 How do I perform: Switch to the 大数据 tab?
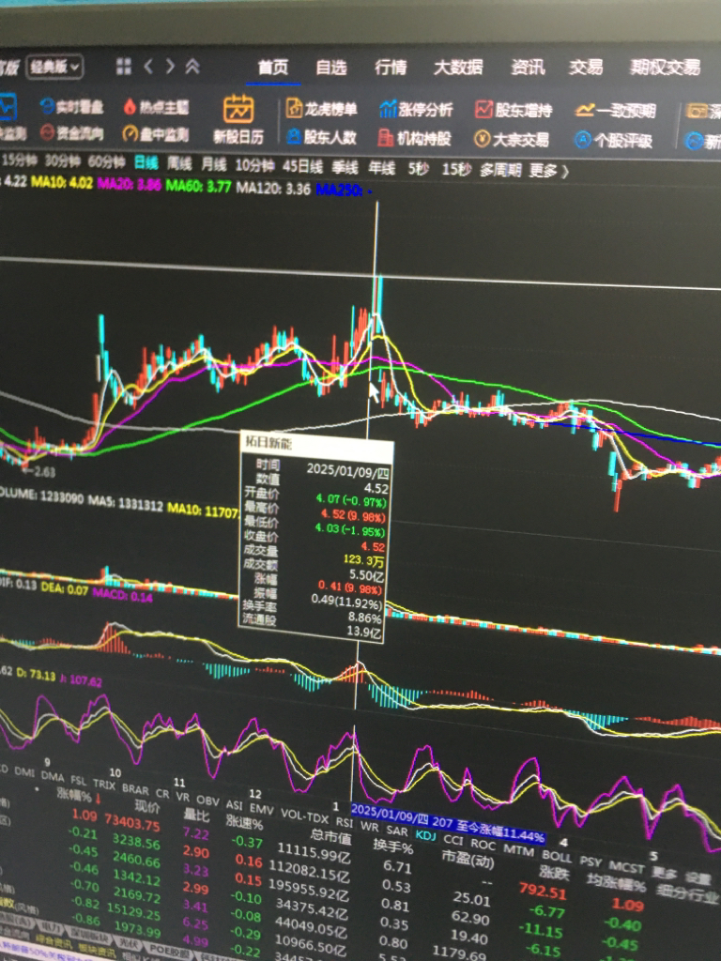coord(458,67)
